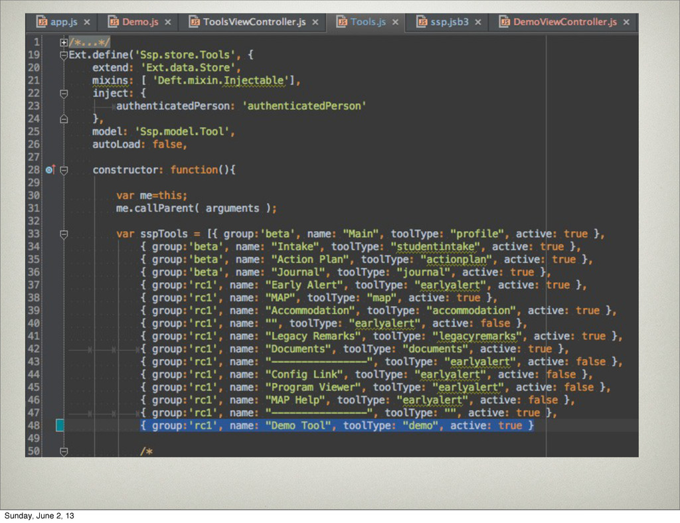Close the Demo.js tab
The image size is (680, 523).
click(x=168, y=22)
